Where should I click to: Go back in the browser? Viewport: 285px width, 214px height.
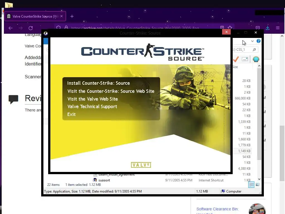(11, 28)
